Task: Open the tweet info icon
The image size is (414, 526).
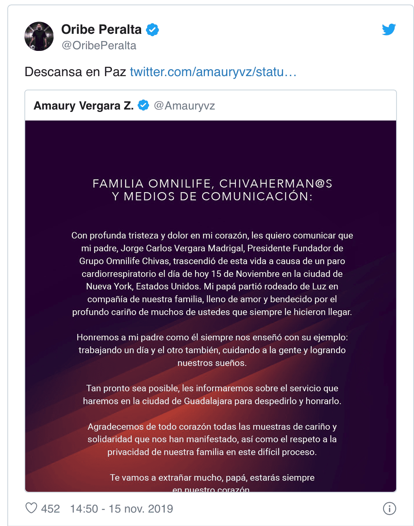Action: (390, 508)
